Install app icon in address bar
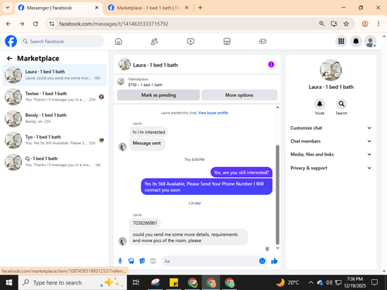Image resolution: width=387 pixels, height=290 pixels. [x=334, y=24]
